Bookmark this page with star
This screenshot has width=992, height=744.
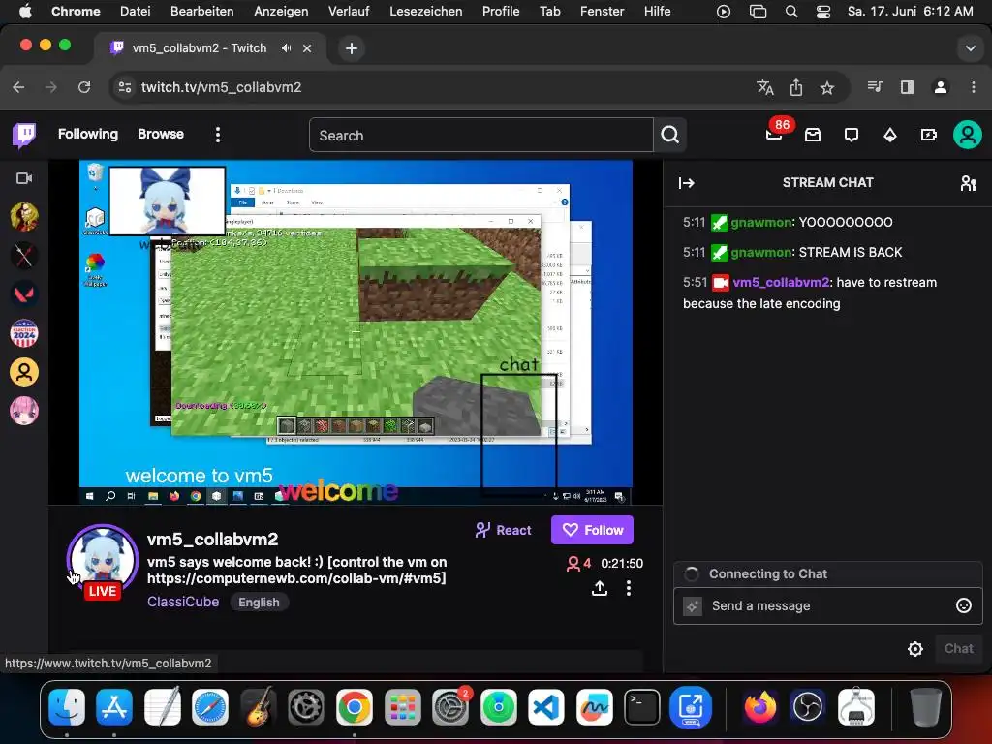coord(827,87)
